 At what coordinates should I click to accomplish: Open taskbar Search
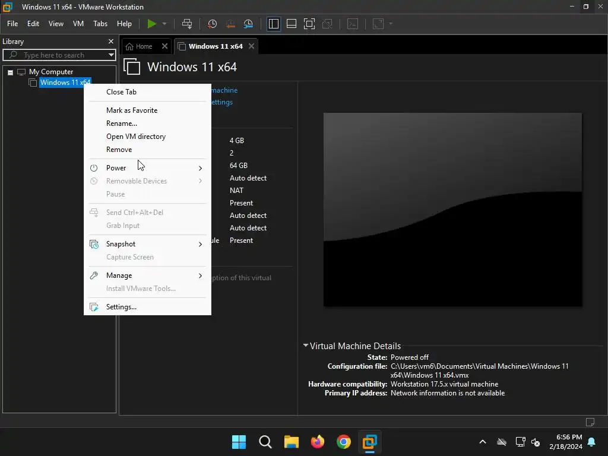coord(265,442)
